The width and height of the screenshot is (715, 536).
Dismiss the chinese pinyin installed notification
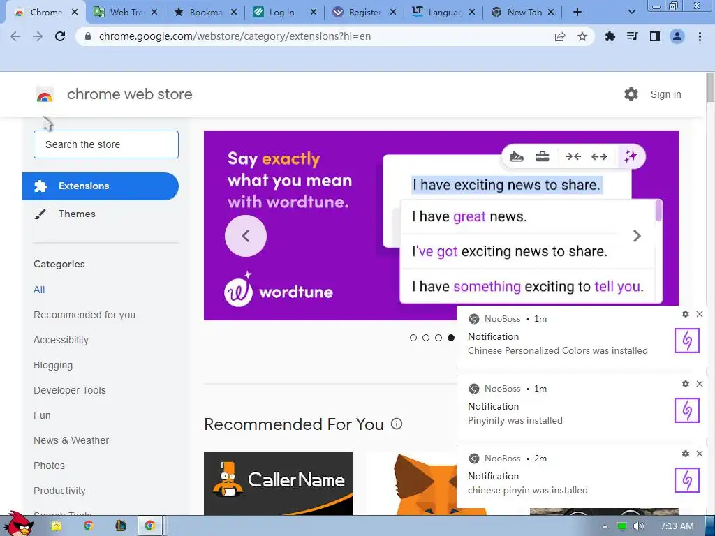click(x=700, y=454)
